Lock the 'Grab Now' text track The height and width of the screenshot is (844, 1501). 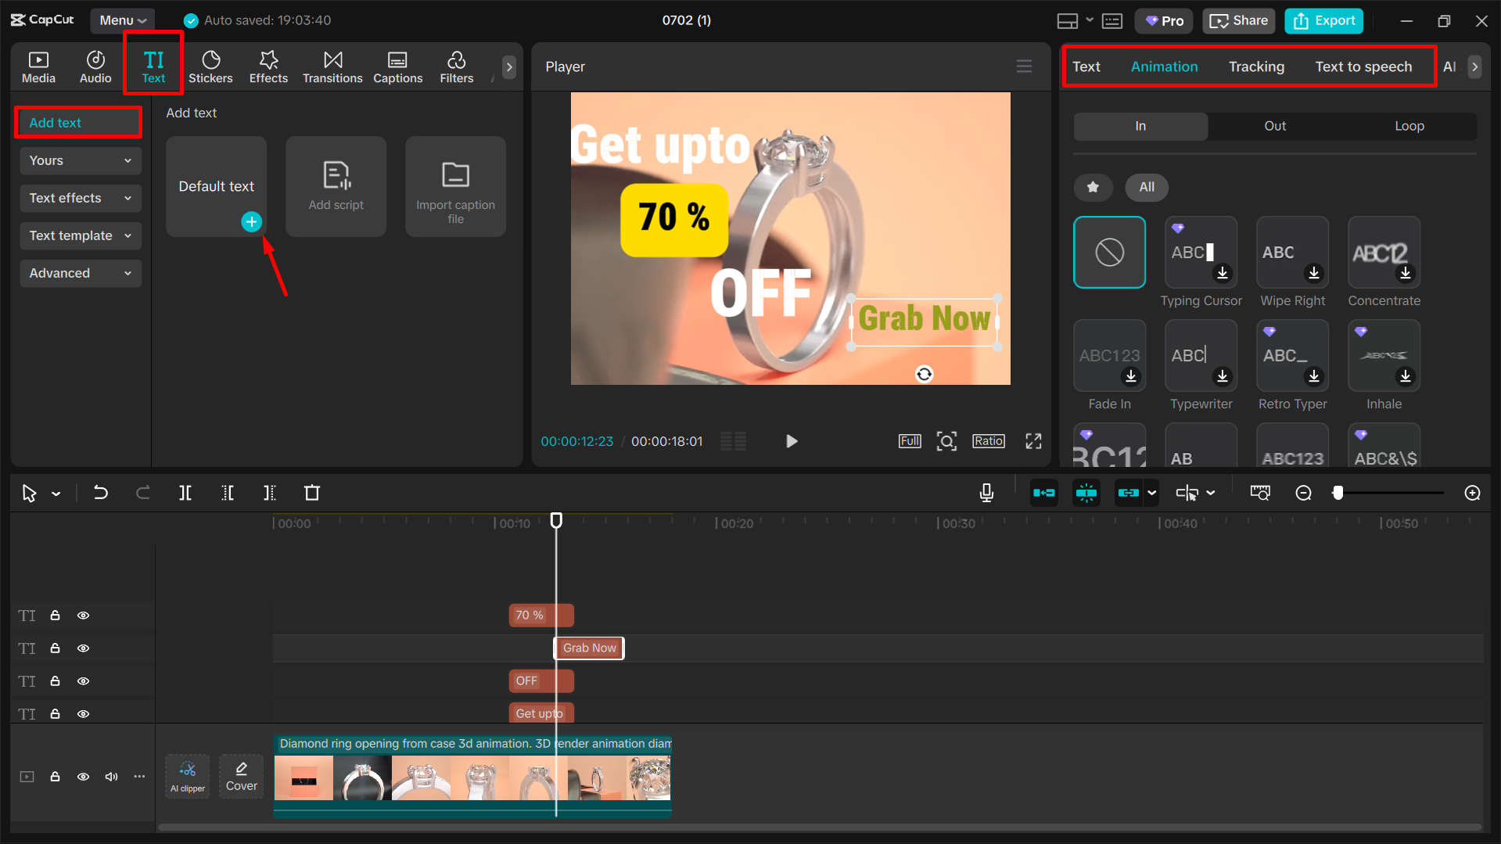pos(55,648)
